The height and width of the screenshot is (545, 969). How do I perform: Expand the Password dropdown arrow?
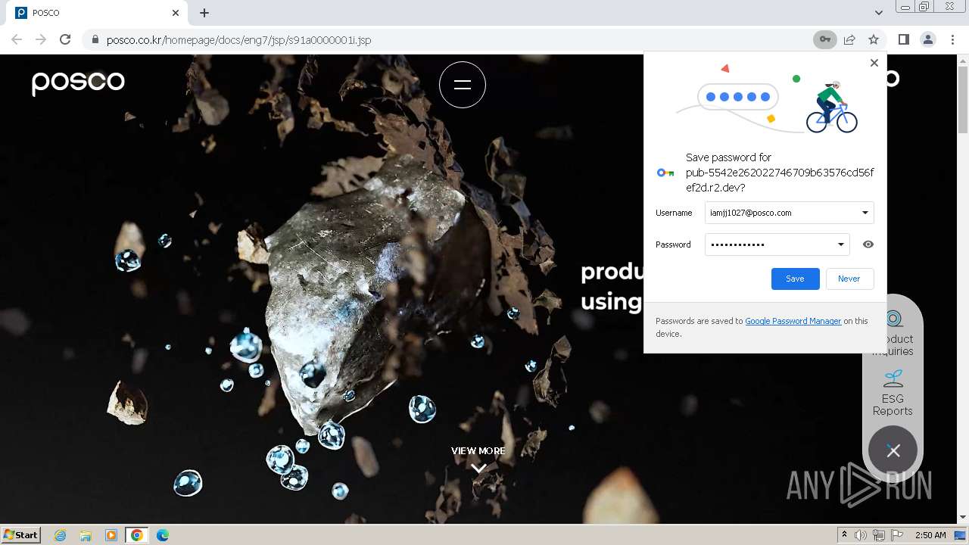click(x=840, y=244)
